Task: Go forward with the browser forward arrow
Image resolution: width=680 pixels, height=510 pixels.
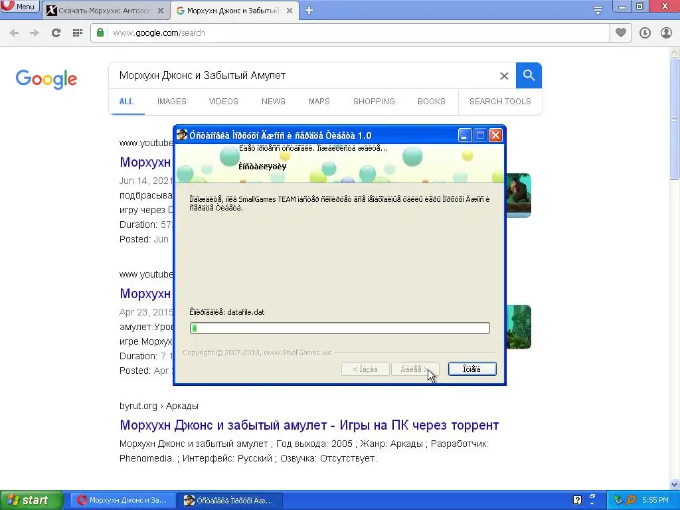Action: click(35, 33)
